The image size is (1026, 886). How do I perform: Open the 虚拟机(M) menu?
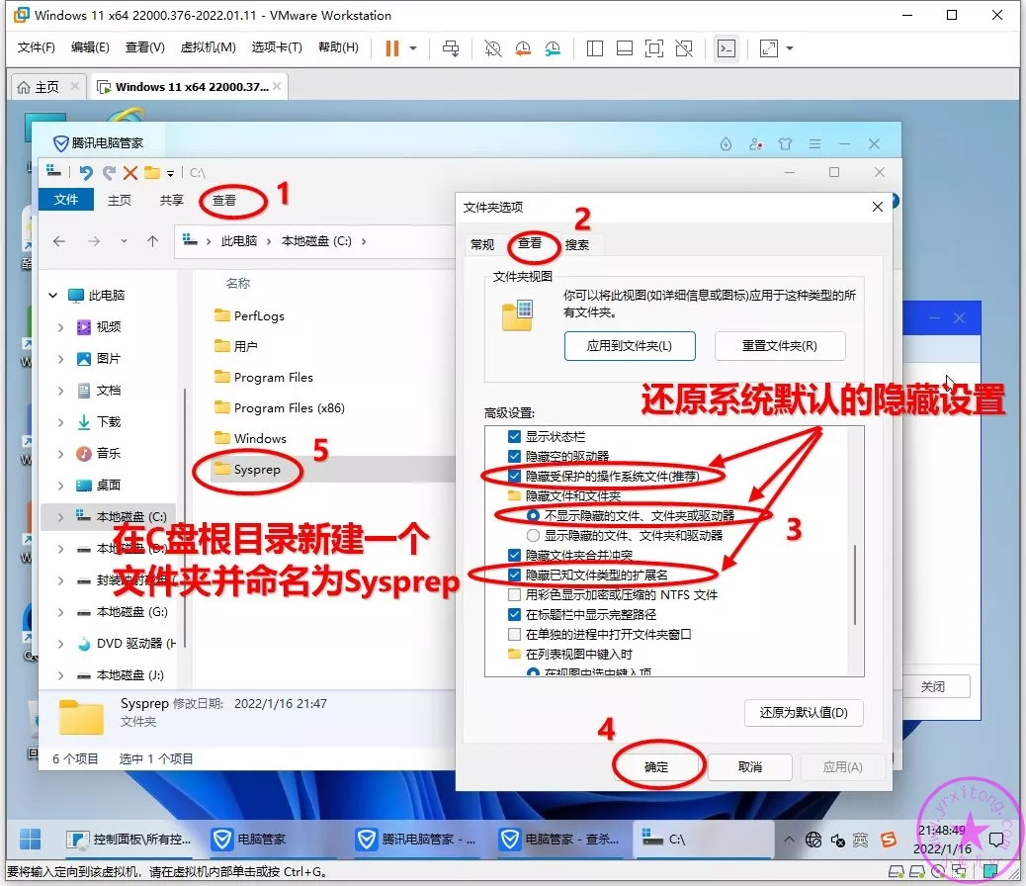pos(208,47)
